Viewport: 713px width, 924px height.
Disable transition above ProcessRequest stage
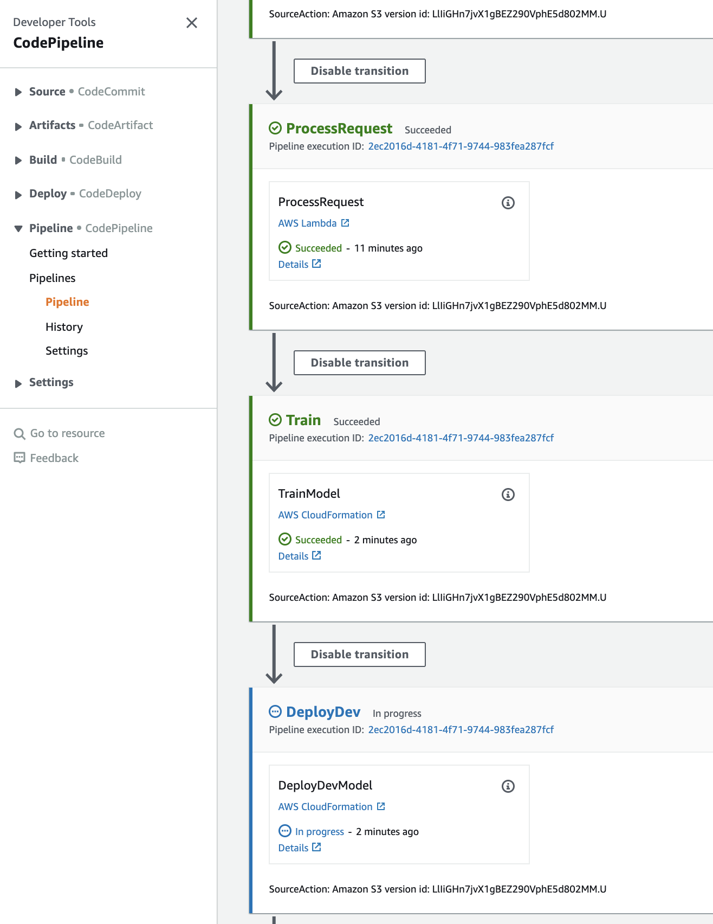click(x=360, y=71)
